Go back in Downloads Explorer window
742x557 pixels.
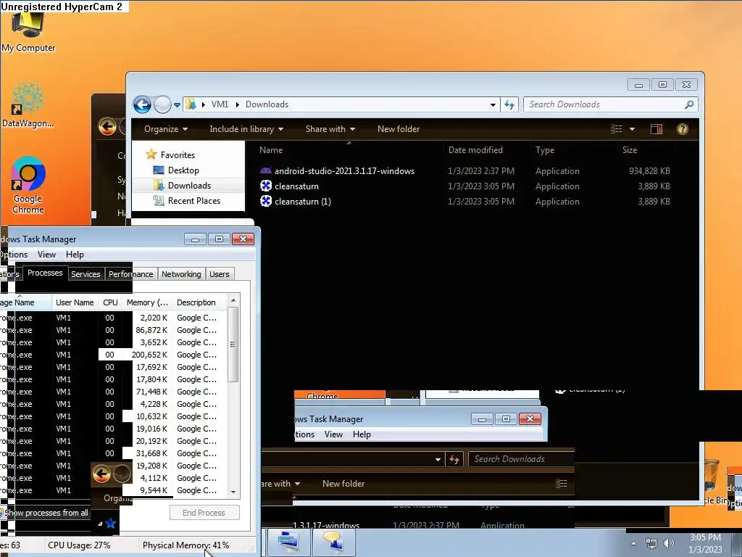click(x=142, y=104)
